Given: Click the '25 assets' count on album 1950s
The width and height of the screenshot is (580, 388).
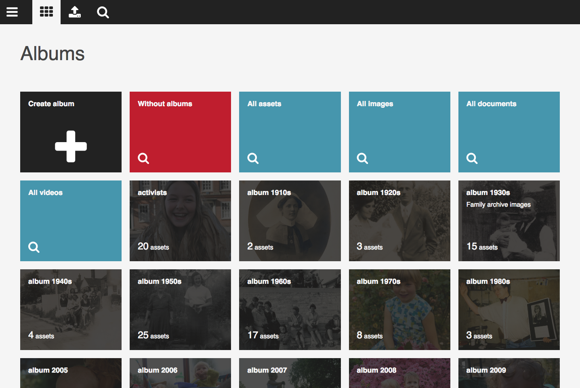Looking at the screenshot, I should 153,335.
